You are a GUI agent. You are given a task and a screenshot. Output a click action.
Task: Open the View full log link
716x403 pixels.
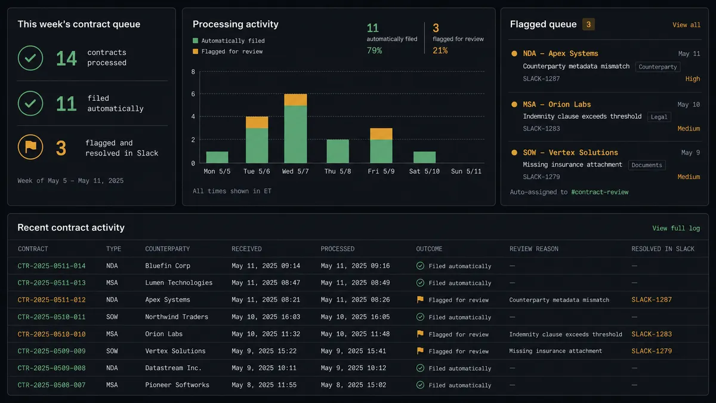(676, 228)
